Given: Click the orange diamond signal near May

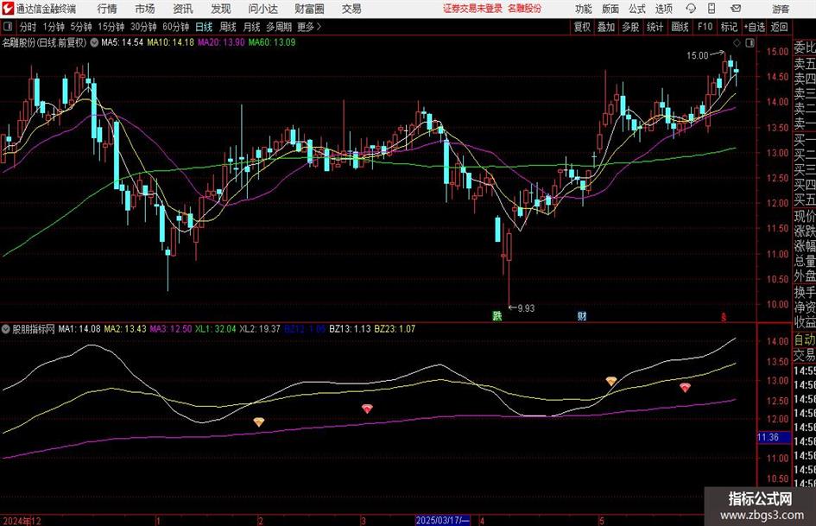Looking at the screenshot, I should pos(611,381).
